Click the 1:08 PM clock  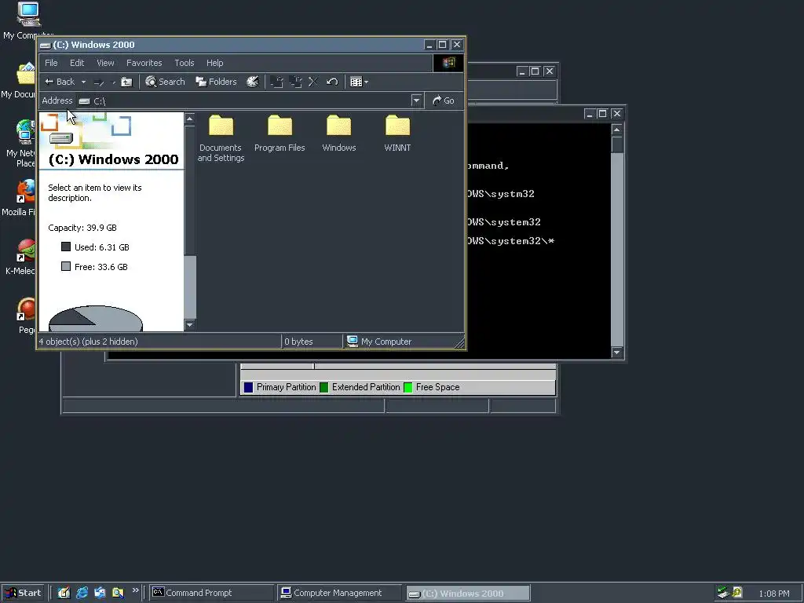coord(774,594)
